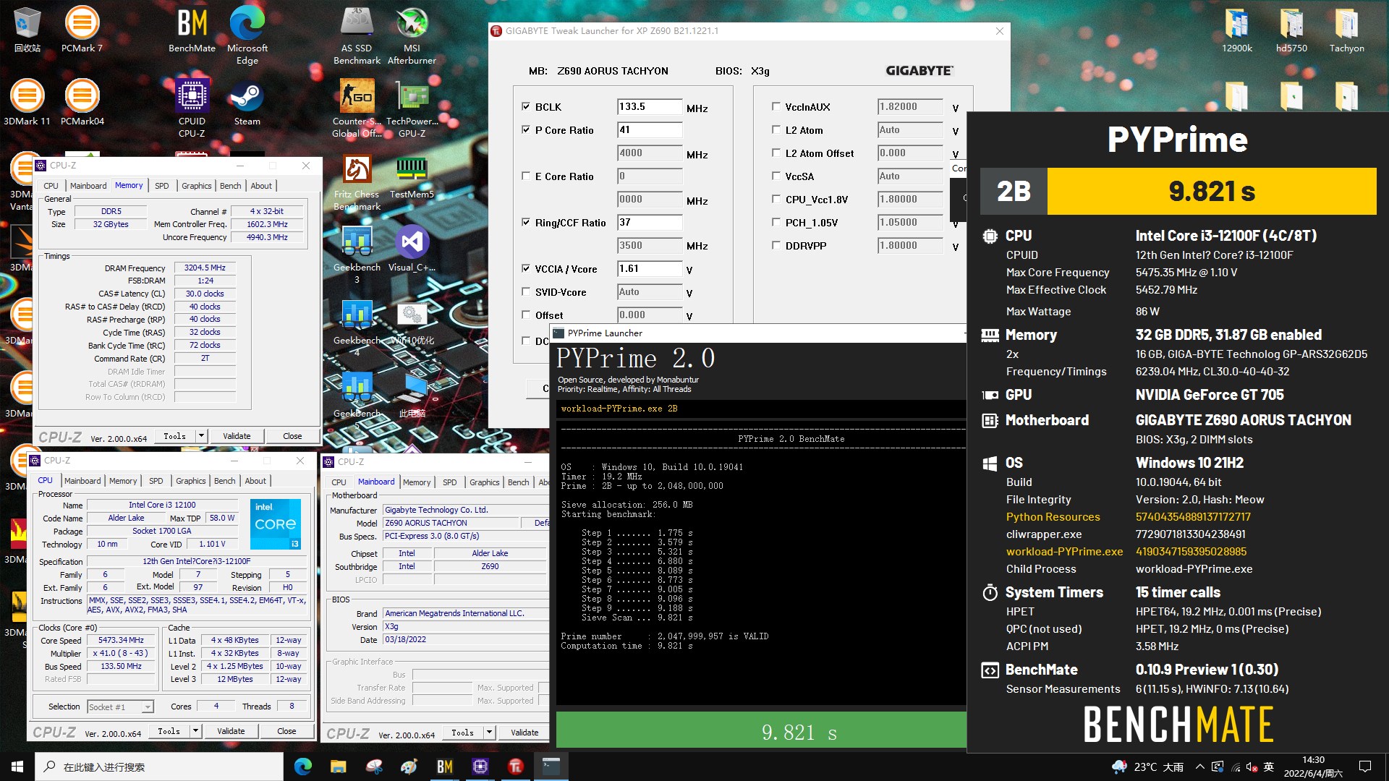Open the 12900k folder on the desktop
The width and height of the screenshot is (1389, 781).
pyautogui.click(x=1236, y=30)
